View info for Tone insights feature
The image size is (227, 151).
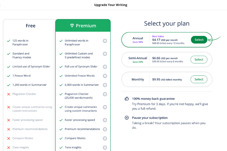tap(105, 147)
